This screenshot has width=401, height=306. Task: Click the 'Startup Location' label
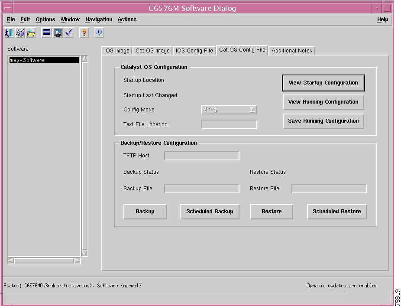pos(144,80)
